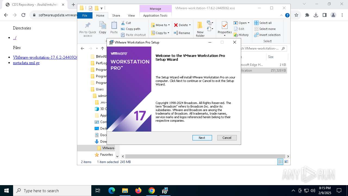Viewport: 348px width, 196px height.
Task: Open Microsoft Edge from taskbar
Action: tap(112, 191)
